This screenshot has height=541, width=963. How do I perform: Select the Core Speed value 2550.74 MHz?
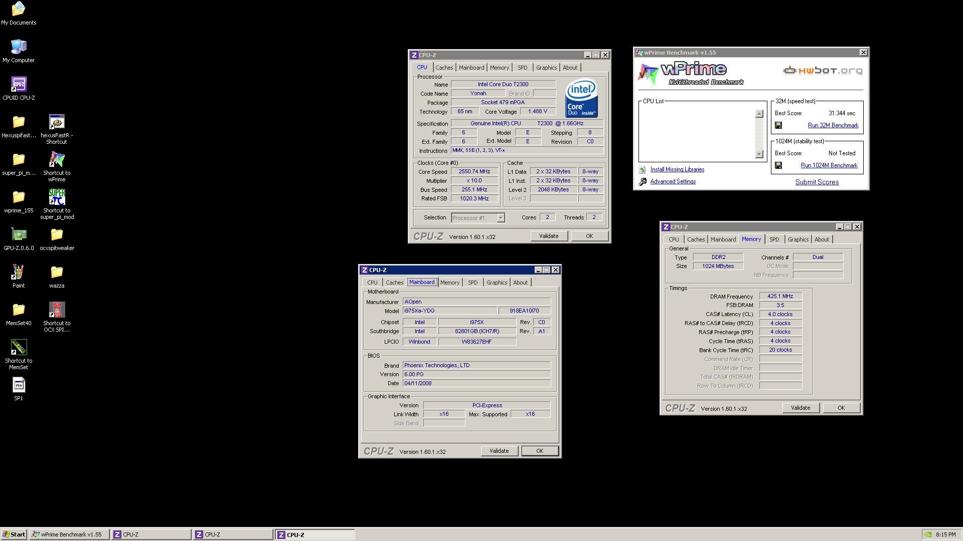point(474,171)
